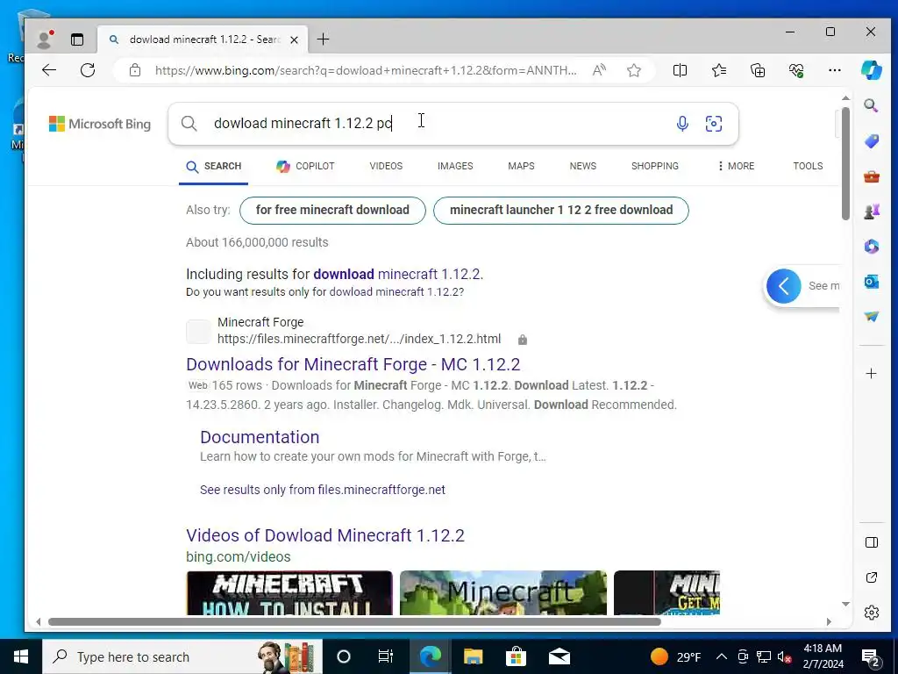Switch to the VIDEOS tab
This screenshot has width=898, height=674.
(x=386, y=166)
